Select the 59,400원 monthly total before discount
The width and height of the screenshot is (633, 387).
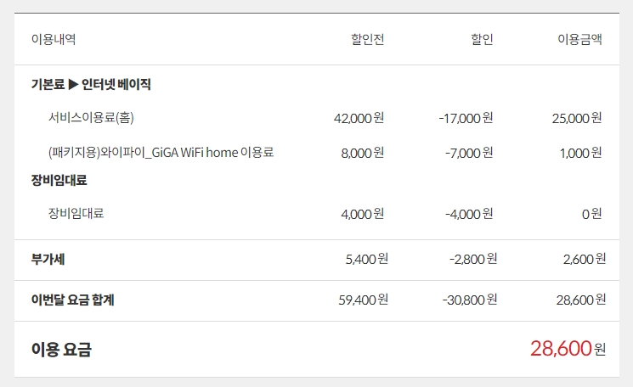pyautogui.click(x=364, y=299)
